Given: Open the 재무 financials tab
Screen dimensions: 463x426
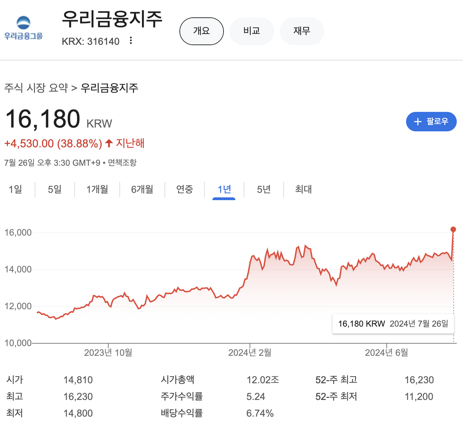Looking at the screenshot, I should [x=302, y=31].
